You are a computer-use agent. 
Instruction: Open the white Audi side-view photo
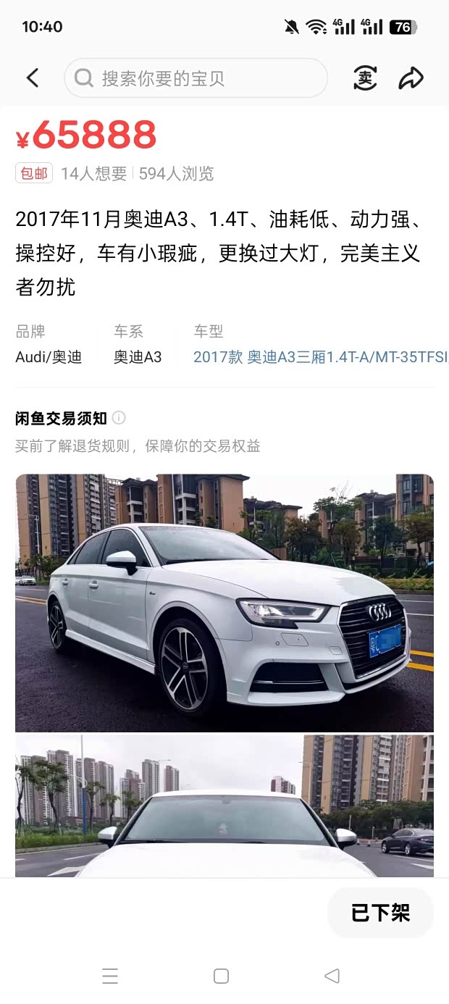pyautogui.click(x=224, y=603)
